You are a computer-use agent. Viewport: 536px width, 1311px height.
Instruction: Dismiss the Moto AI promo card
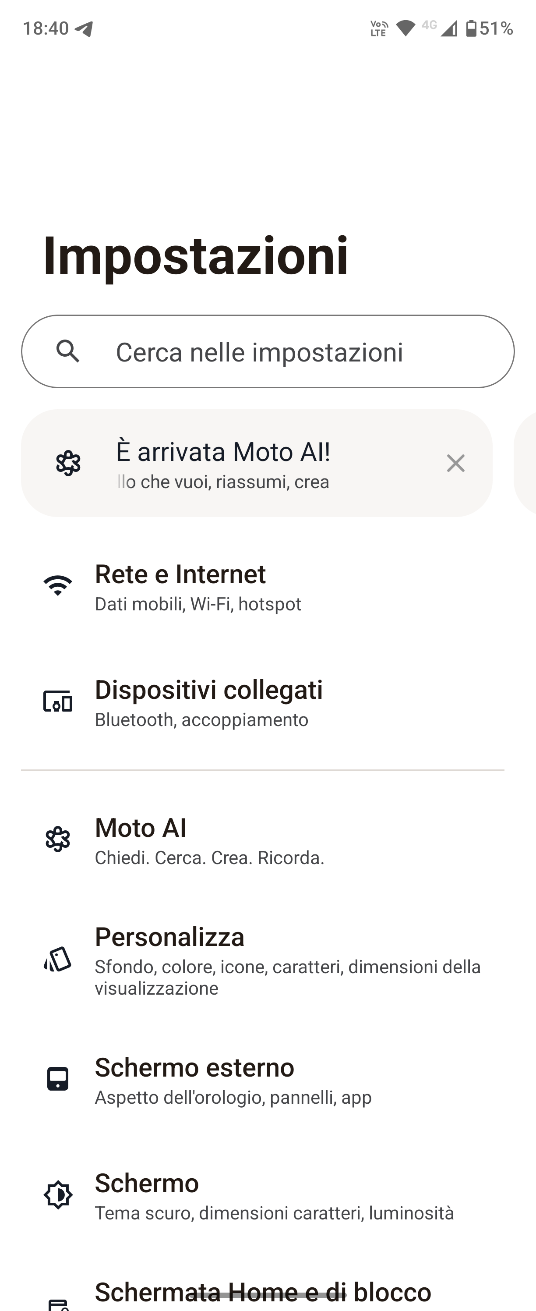[x=456, y=463]
